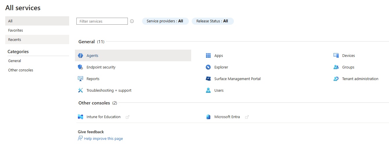389x157 pixels.
Task: Open Microsoft Entra external console link
Action: (x=227, y=117)
